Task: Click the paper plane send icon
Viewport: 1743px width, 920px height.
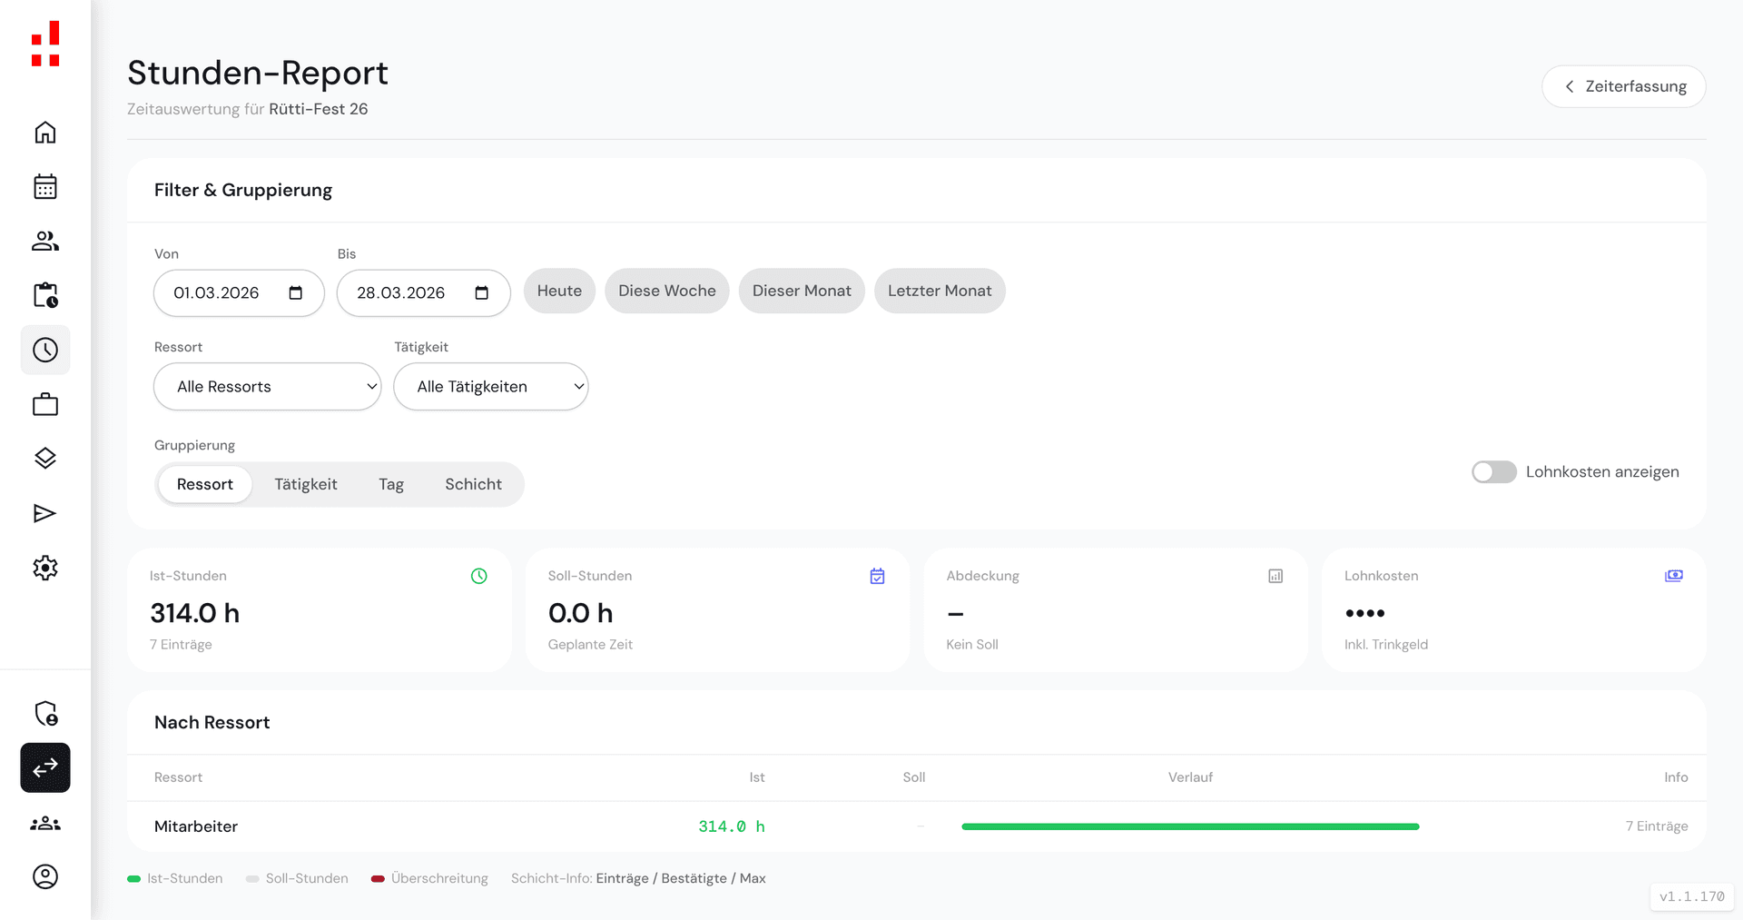Action: click(45, 513)
